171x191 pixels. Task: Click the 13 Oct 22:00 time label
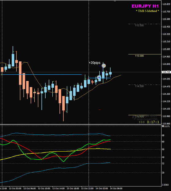click(87, 189)
